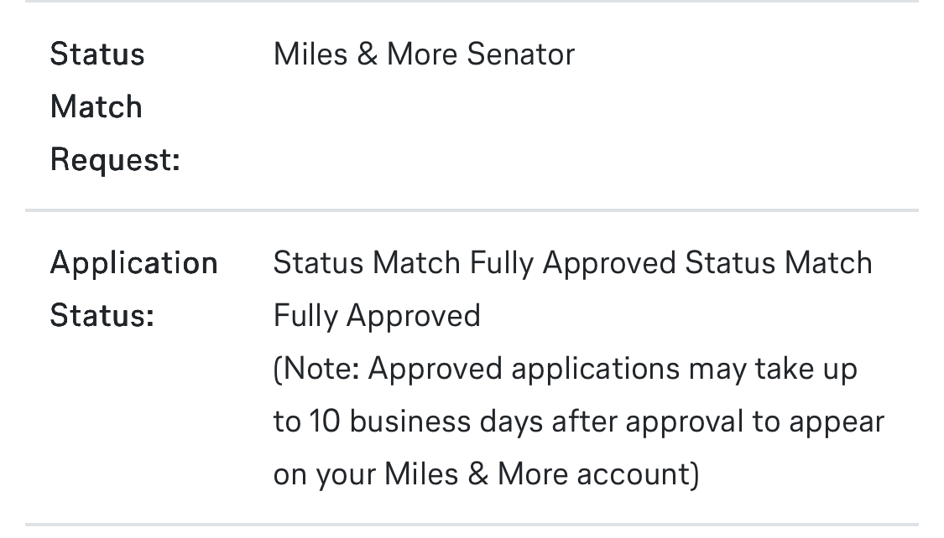The width and height of the screenshot is (944, 538).
Task: Click the note about approved applications
Action: click(578, 421)
